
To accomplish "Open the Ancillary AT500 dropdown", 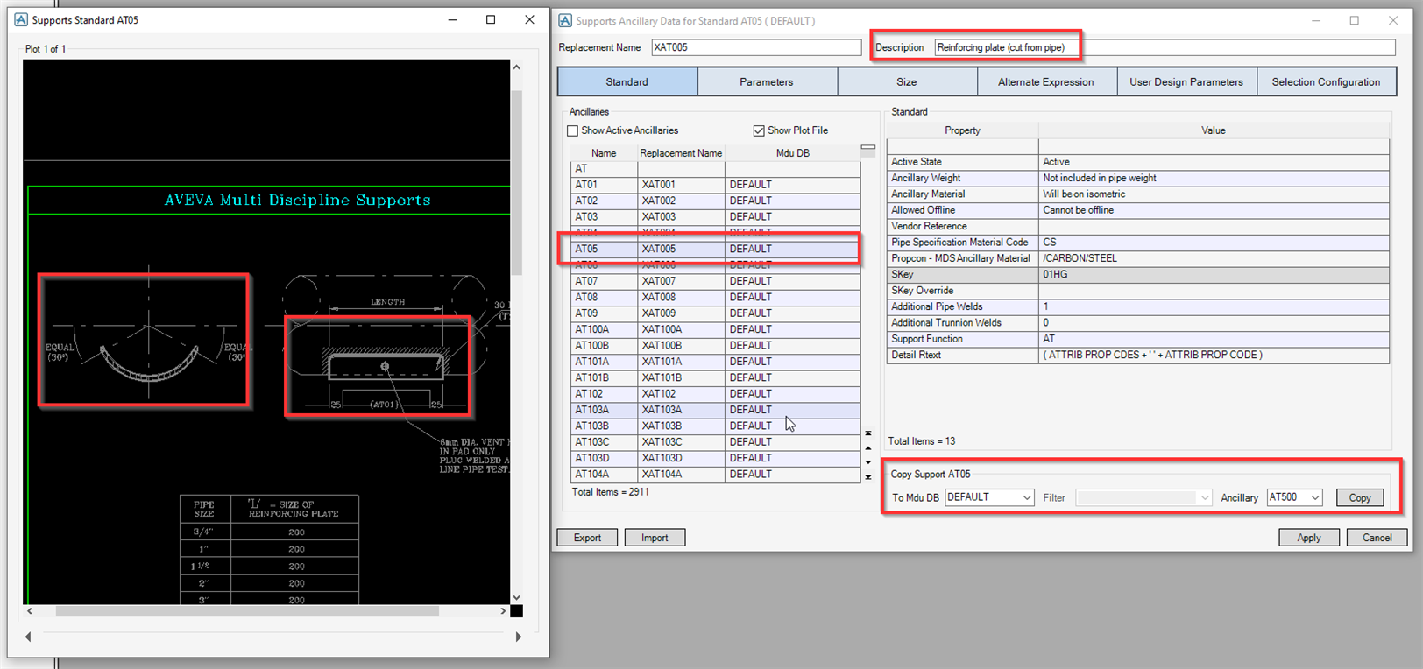I will 1315,497.
